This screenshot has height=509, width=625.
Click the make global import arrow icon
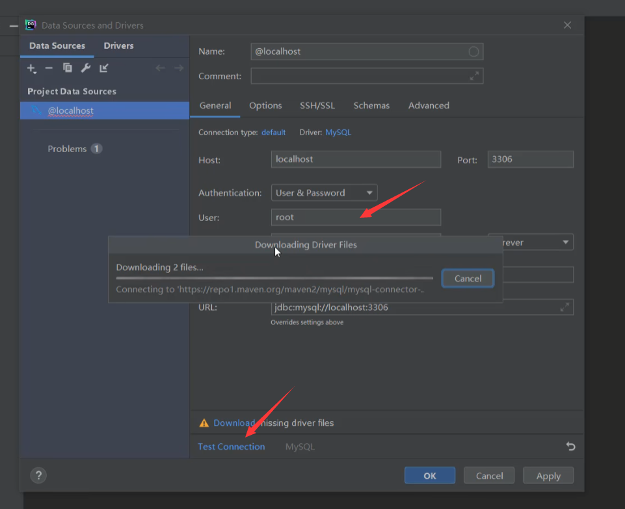tap(104, 68)
